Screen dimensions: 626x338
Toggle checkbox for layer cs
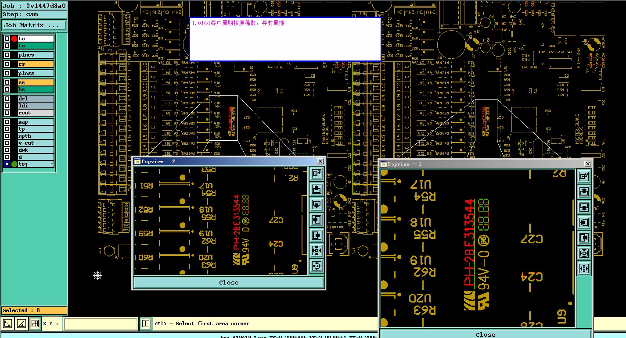click(x=7, y=64)
